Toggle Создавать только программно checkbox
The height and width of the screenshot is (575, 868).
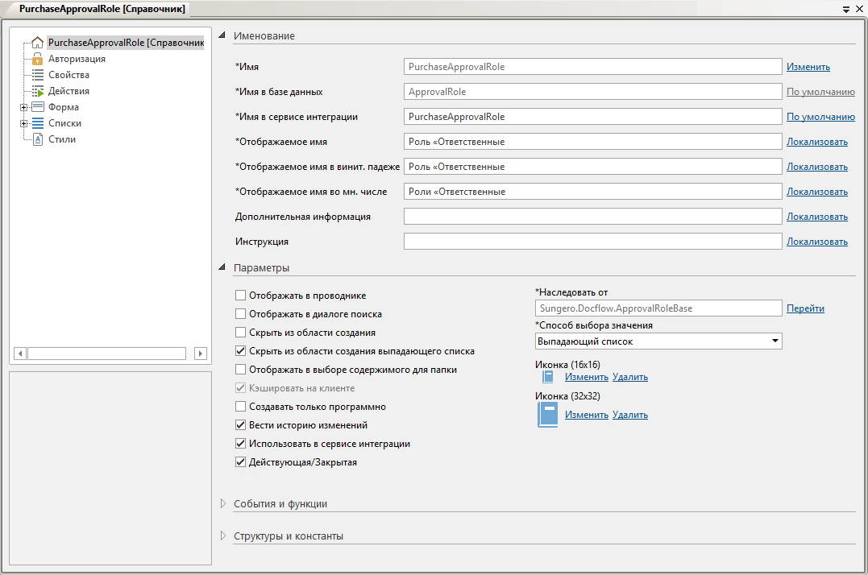point(240,407)
